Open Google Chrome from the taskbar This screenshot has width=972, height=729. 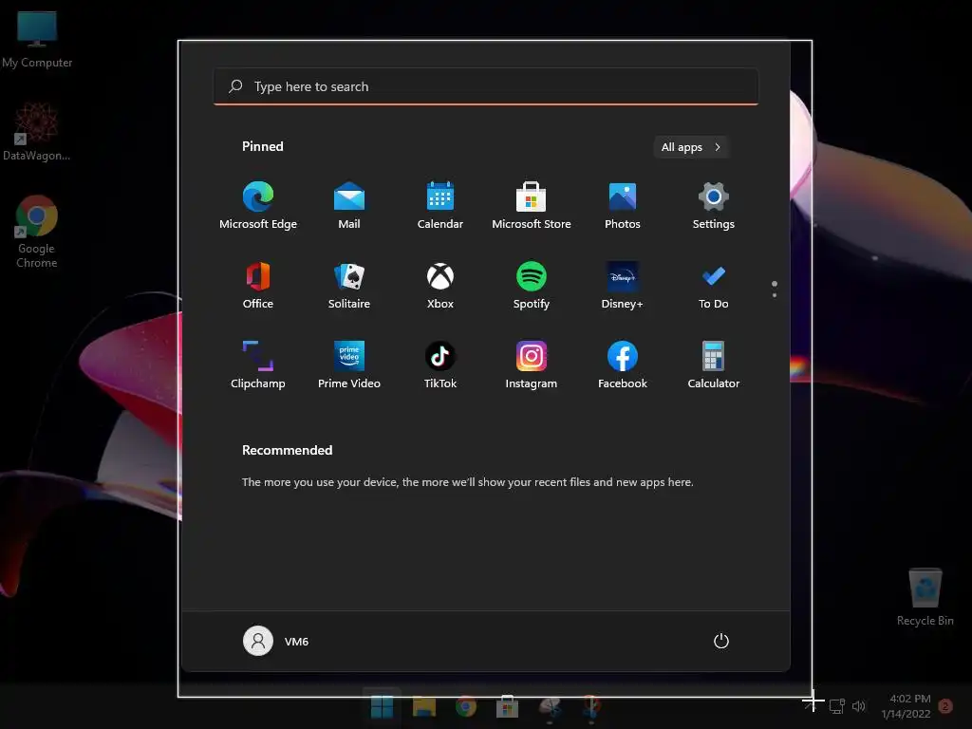(465, 706)
